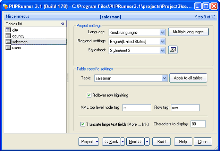Screen dimensions: 220x151
Task: Toggle Truncate large text fields checkbox
Action: [83, 124]
